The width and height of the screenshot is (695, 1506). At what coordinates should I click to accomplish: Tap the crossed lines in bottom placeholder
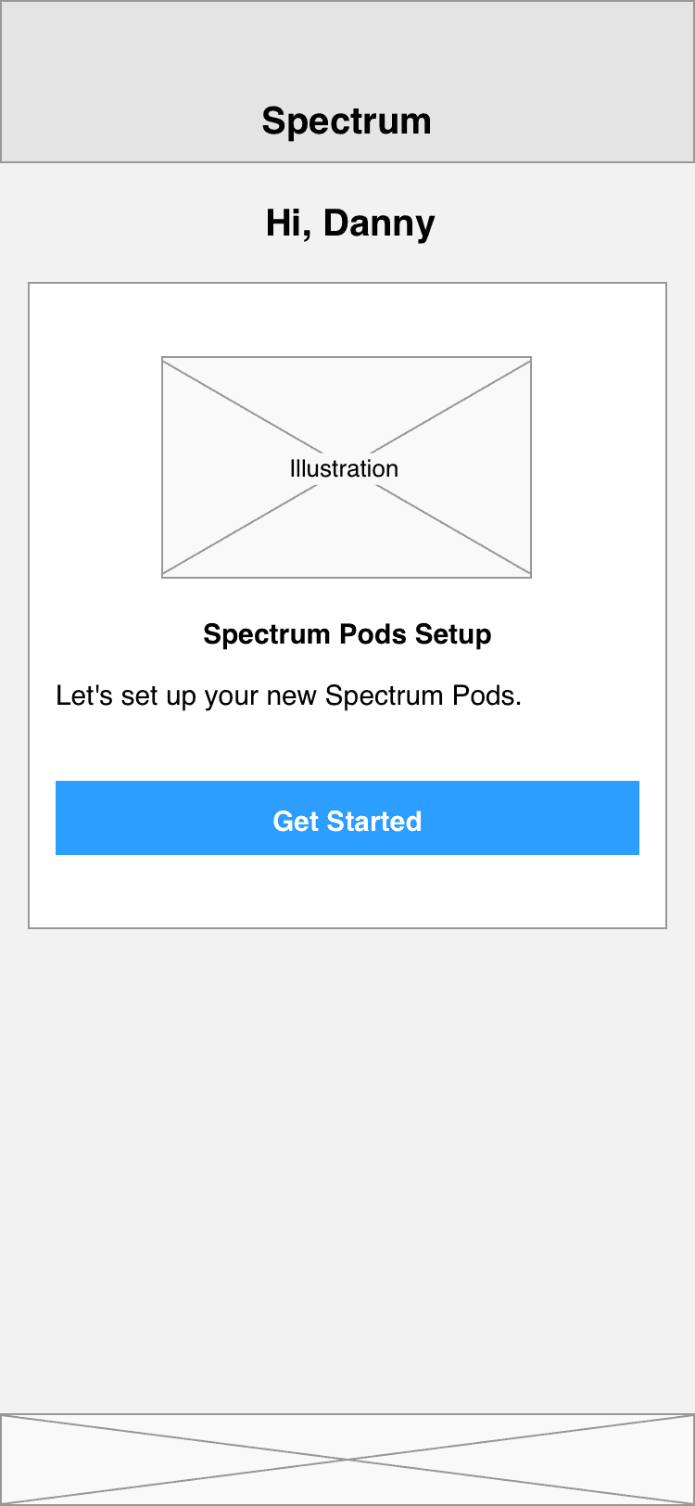point(347,1459)
